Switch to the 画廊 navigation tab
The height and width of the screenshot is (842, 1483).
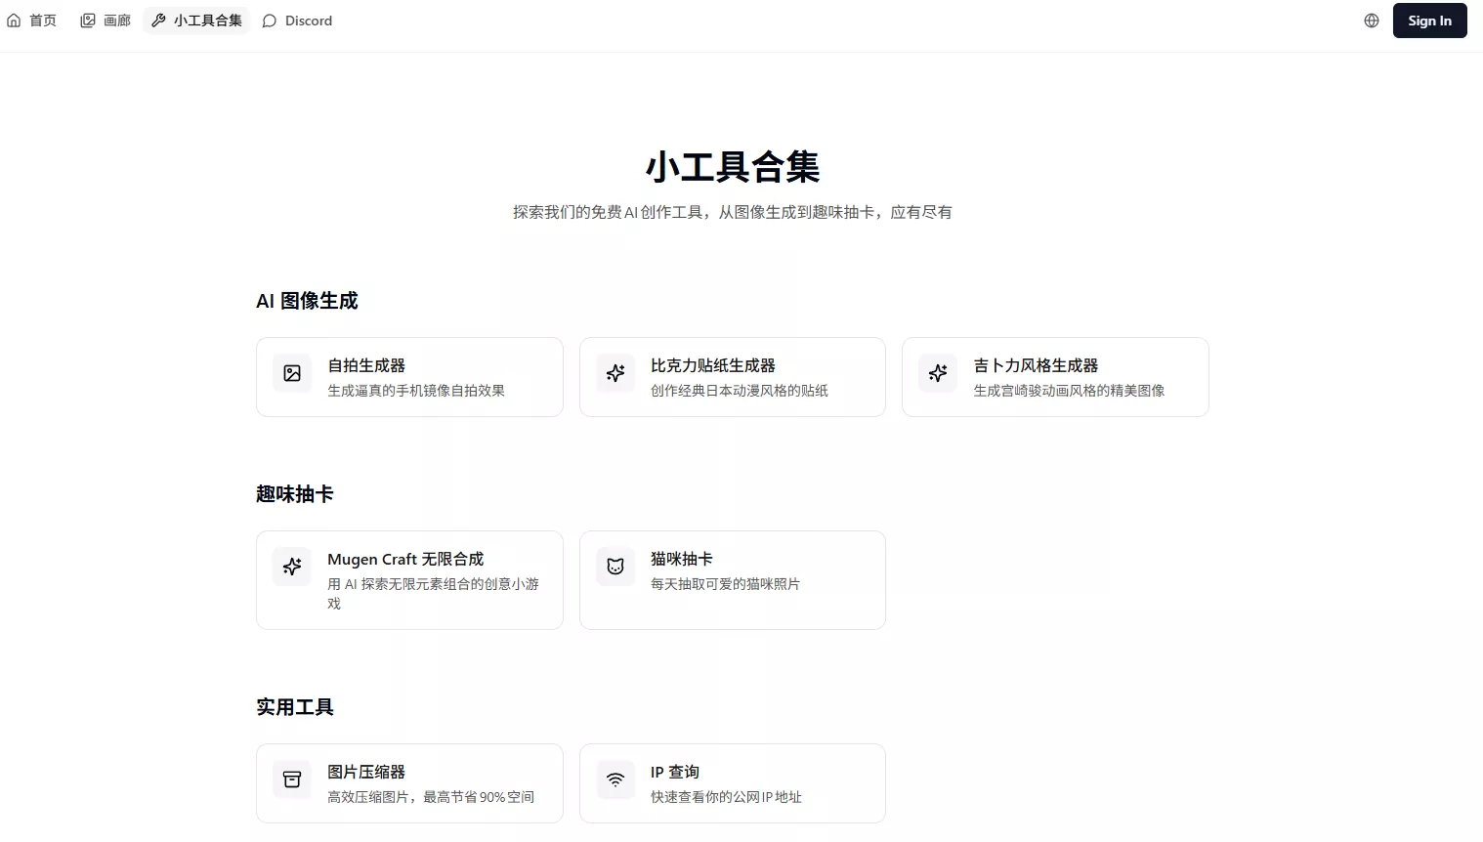click(105, 20)
